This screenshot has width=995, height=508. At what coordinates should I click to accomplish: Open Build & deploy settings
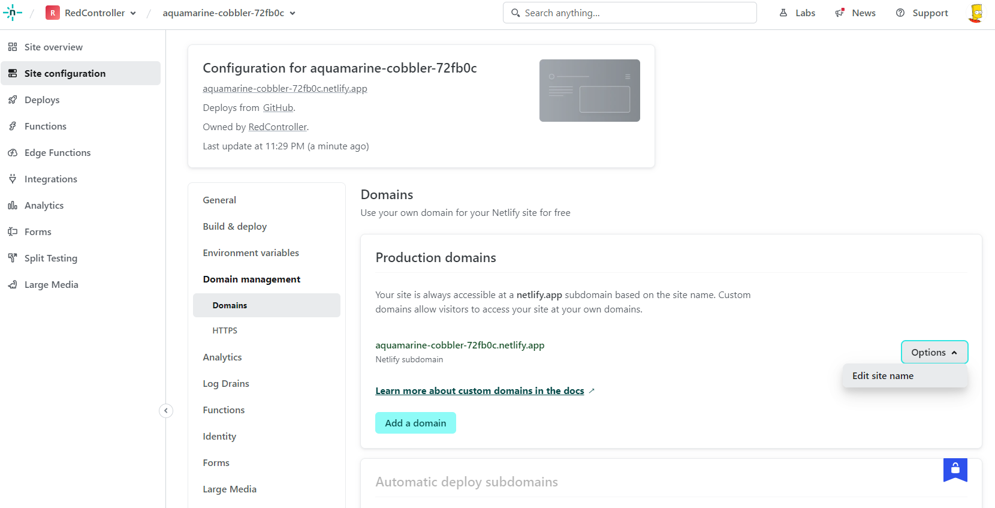pyautogui.click(x=234, y=227)
